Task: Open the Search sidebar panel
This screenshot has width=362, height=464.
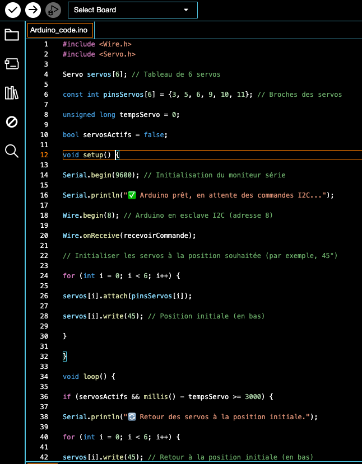Action: 11,151
